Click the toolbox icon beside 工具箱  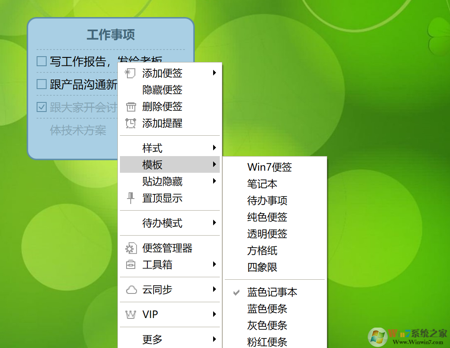(130, 265)
